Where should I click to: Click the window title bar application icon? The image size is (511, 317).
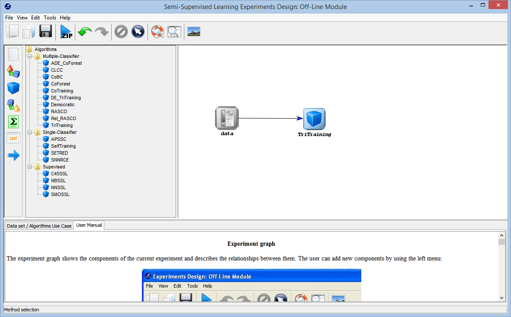[8, 6]
